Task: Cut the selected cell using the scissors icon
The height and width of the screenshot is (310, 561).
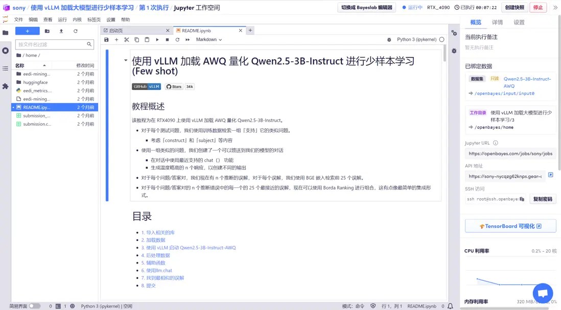Action: click(x=127, y=39)
